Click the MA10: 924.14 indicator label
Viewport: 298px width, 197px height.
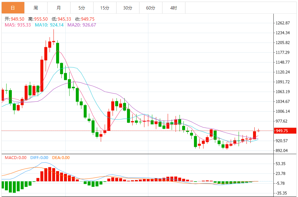pos(49,25)
